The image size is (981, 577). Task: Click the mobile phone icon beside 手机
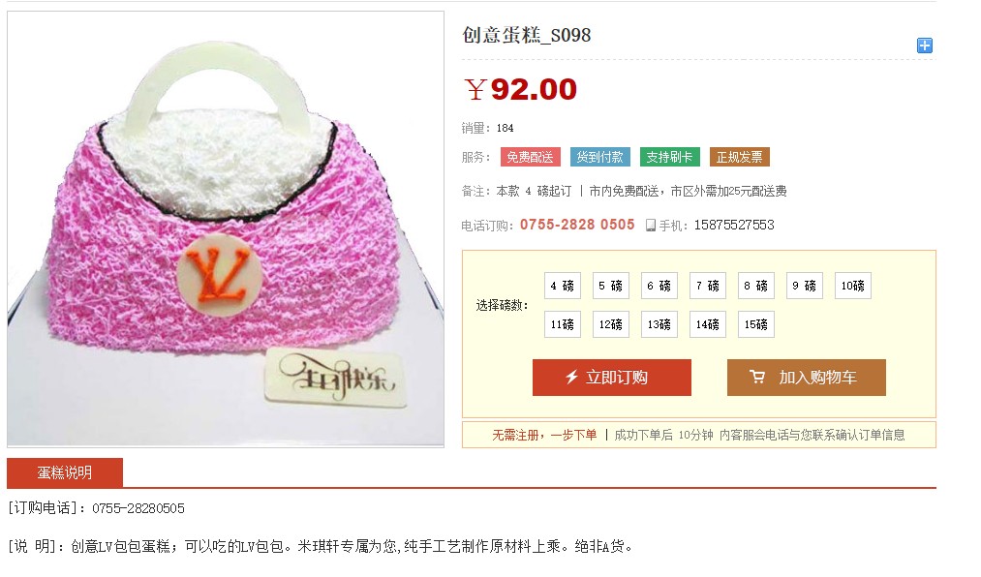tap(651, 225)
